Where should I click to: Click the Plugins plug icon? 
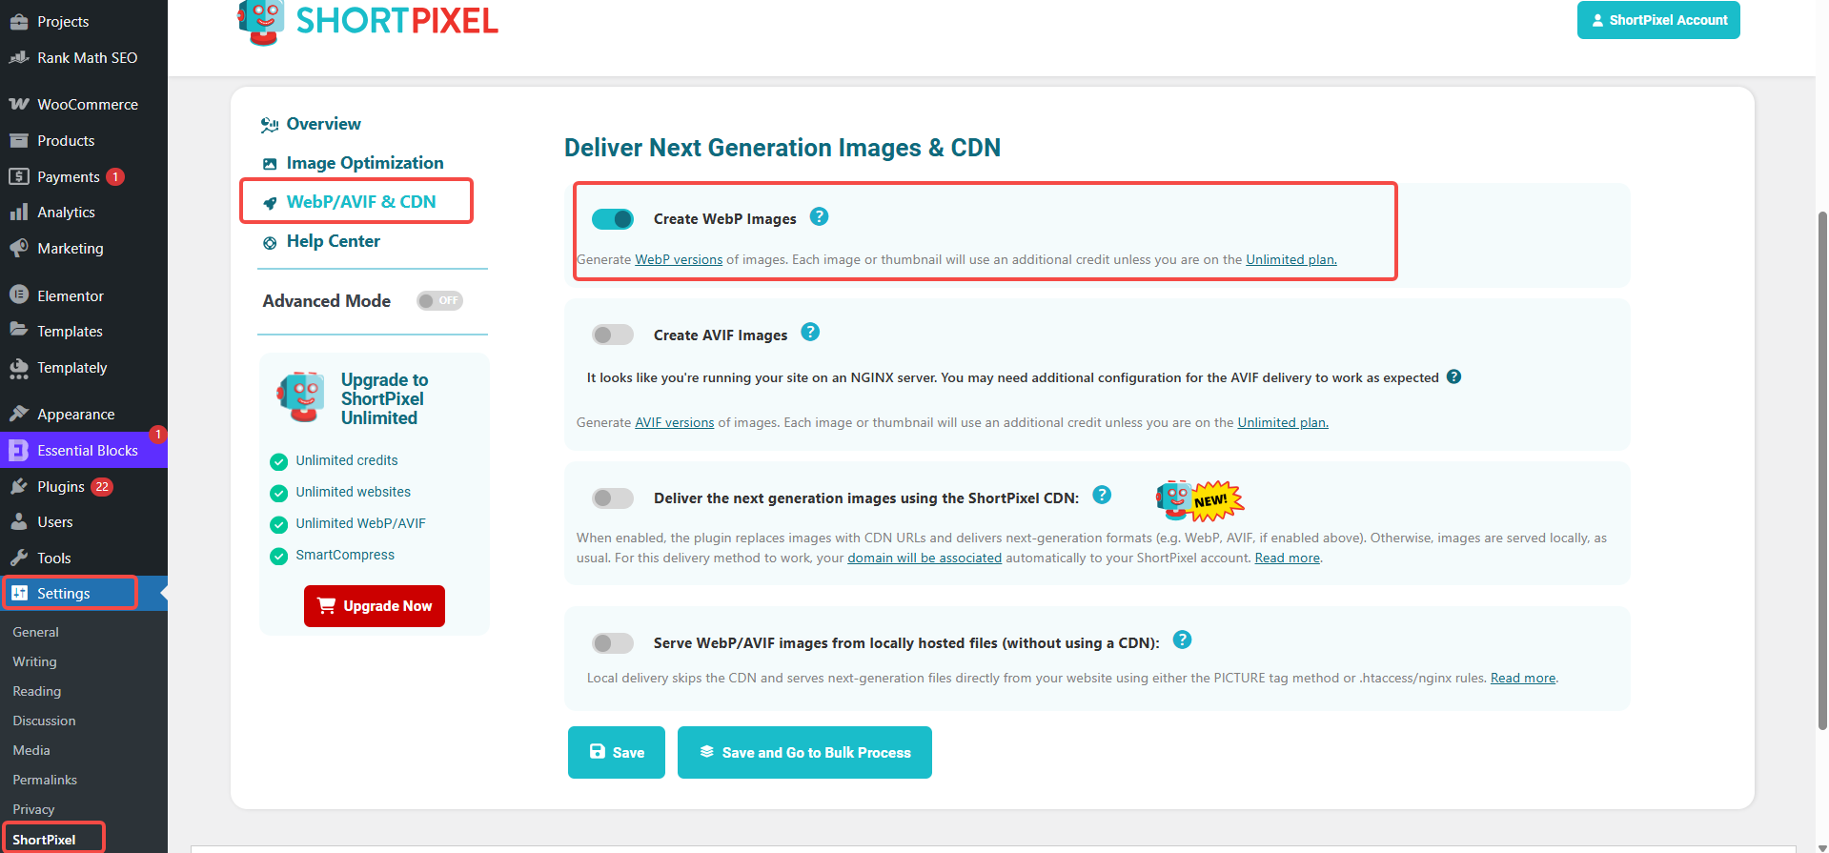coord(19,486)
